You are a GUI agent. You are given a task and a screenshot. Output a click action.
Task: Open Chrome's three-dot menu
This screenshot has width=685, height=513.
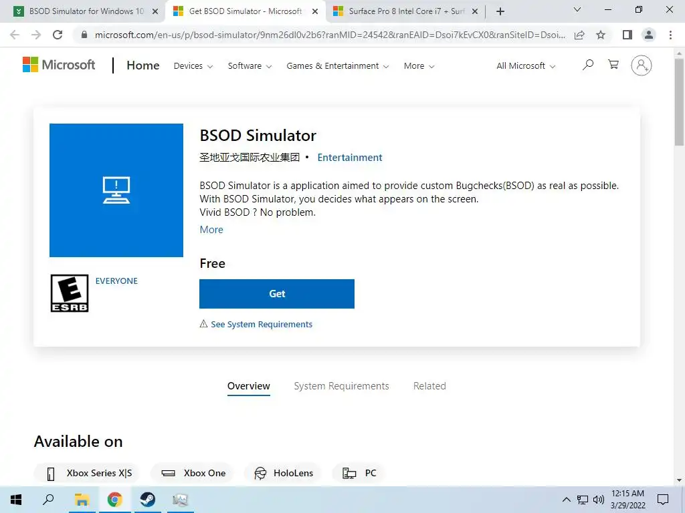670,35
